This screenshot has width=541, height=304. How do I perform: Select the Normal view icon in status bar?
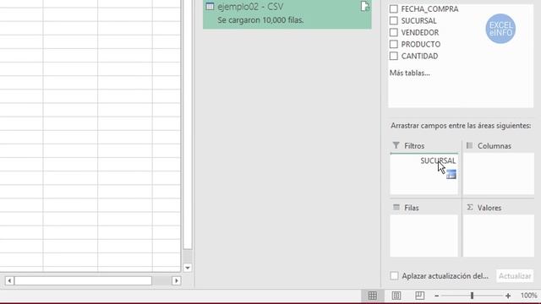point(372,296)
